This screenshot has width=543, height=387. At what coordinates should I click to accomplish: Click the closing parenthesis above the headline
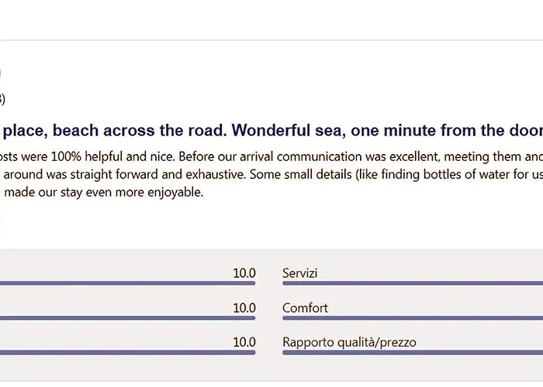(2, 99)
